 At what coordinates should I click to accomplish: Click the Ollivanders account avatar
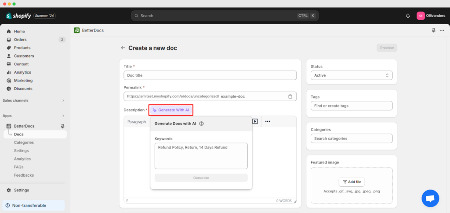421,16
